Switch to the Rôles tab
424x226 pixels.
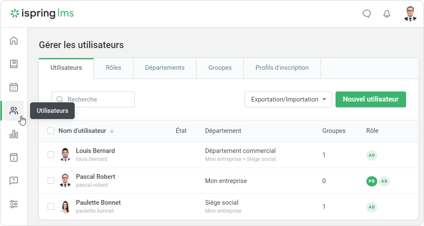[114, 68]
